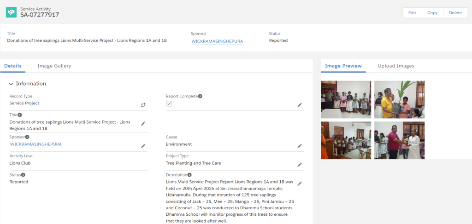Show info tooltip beside Title label

click(x=20, y=115)
